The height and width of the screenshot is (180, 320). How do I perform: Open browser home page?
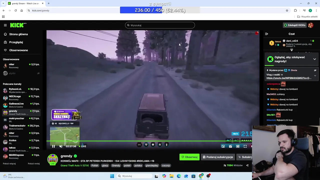point(21,10)
